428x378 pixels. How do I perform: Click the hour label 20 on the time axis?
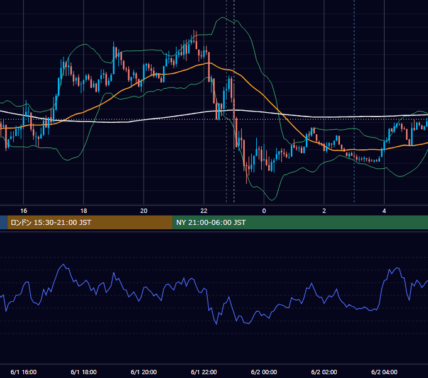click(144, 211)
